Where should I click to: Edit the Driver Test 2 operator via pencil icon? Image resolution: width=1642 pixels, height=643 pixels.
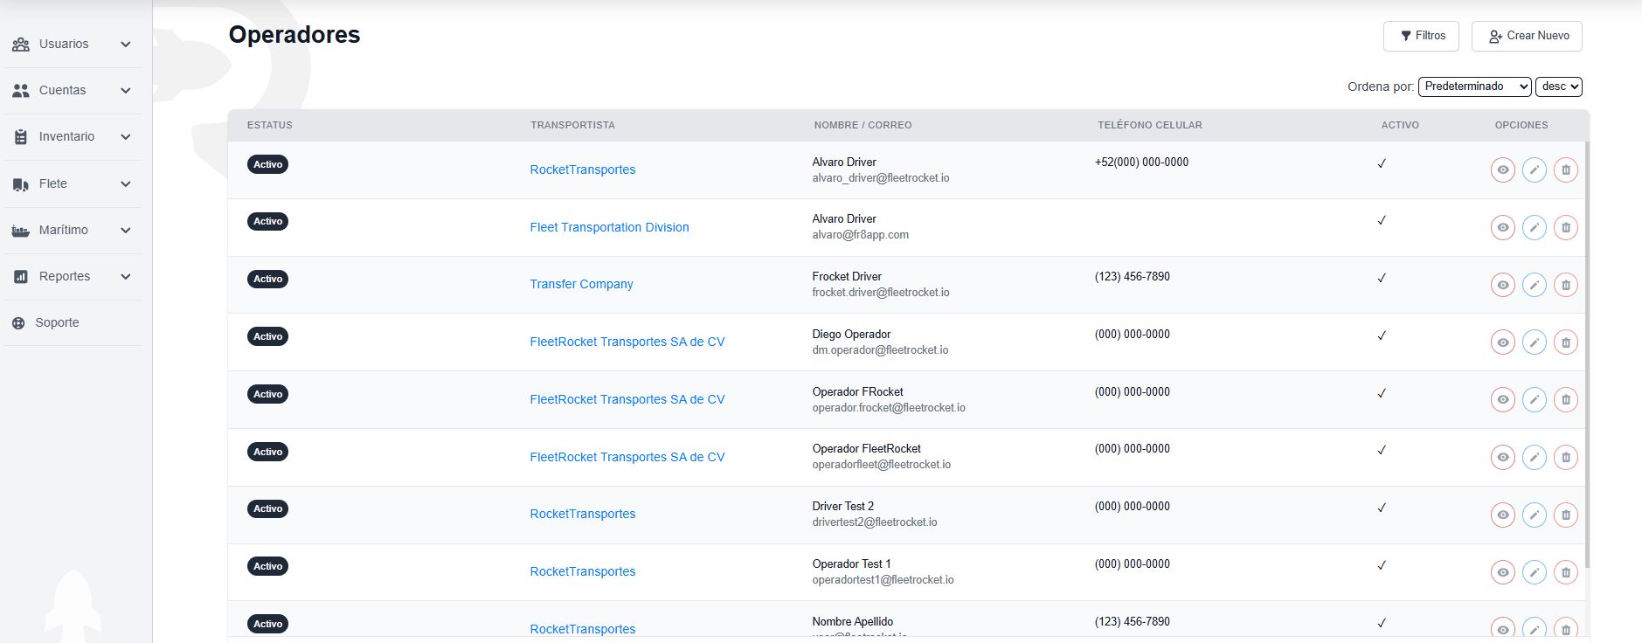coord(1534,515)
